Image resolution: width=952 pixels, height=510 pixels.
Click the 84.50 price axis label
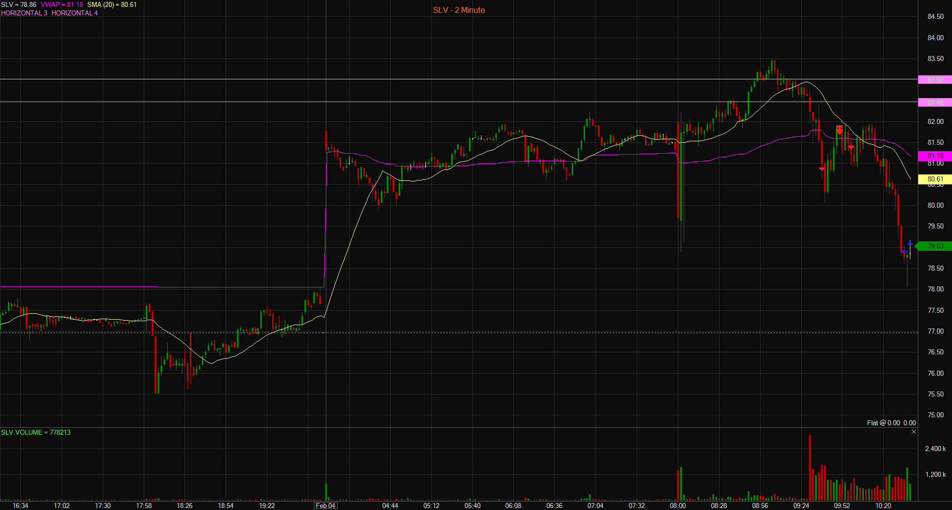coord(936,17)
